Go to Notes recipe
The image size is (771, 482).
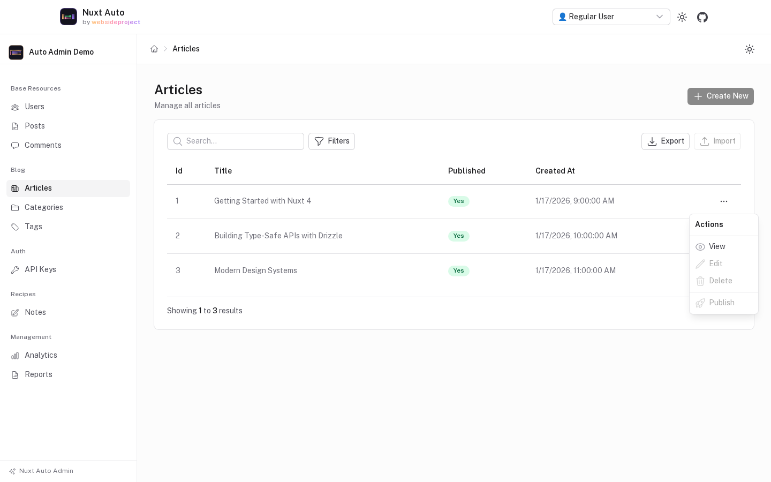click(68, 312)
